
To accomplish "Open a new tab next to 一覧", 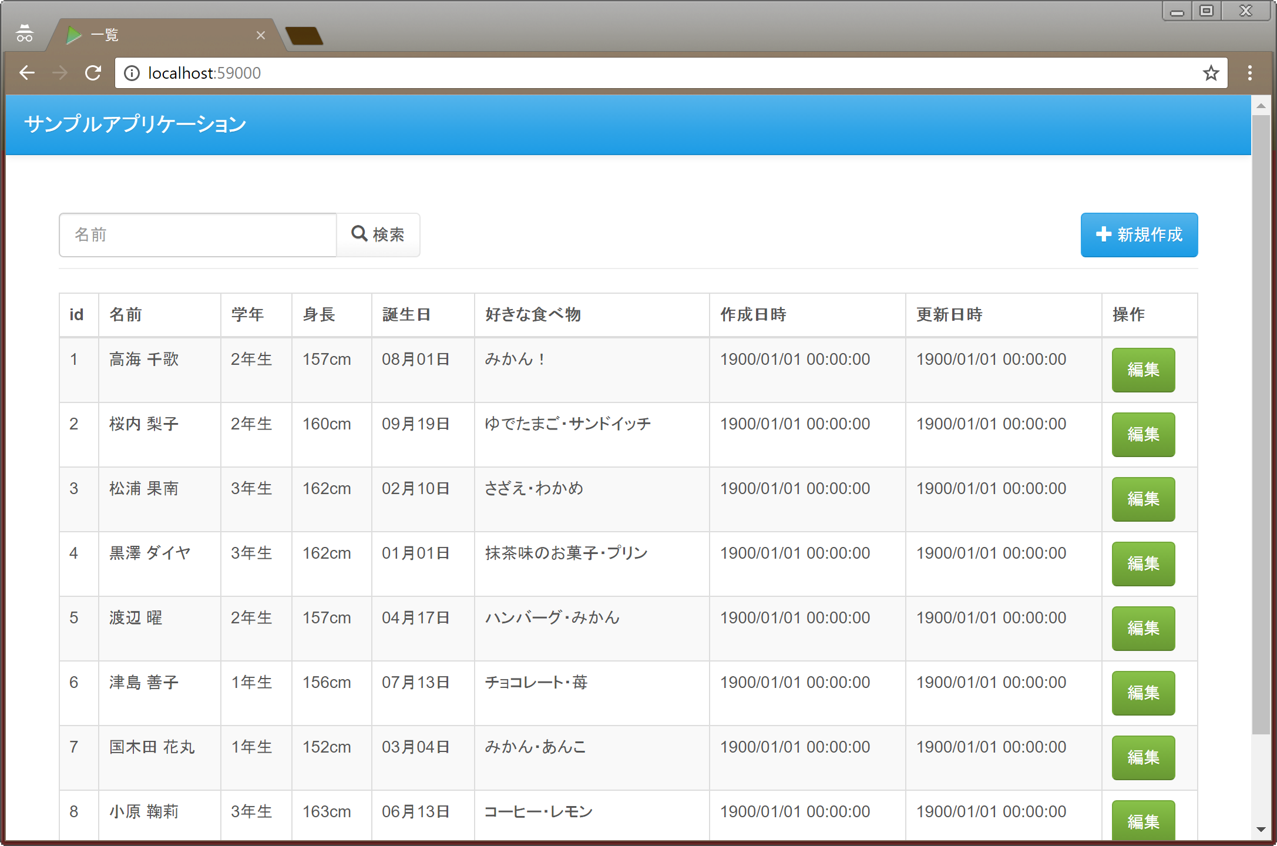I will coord(305,35).
